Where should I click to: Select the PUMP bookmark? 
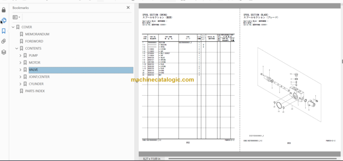tap(33, 55)
